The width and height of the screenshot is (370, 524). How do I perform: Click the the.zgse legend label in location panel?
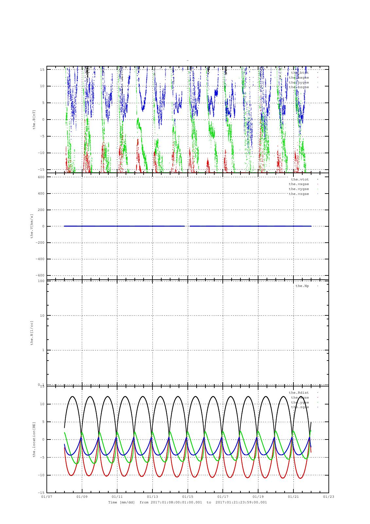coord(300,407)
